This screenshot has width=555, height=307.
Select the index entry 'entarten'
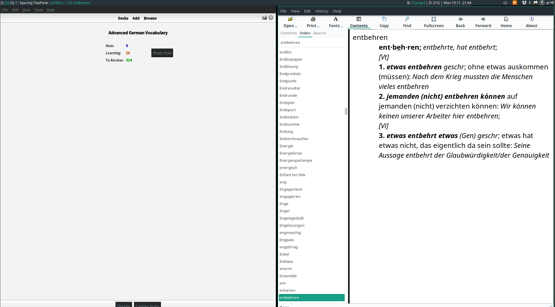[287, 290]
